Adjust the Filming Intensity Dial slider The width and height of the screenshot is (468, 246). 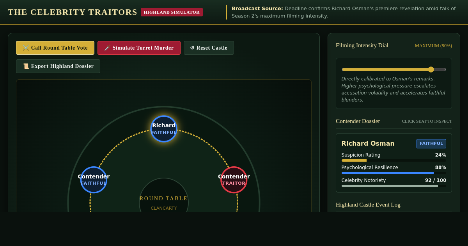(x=394, y=70)
